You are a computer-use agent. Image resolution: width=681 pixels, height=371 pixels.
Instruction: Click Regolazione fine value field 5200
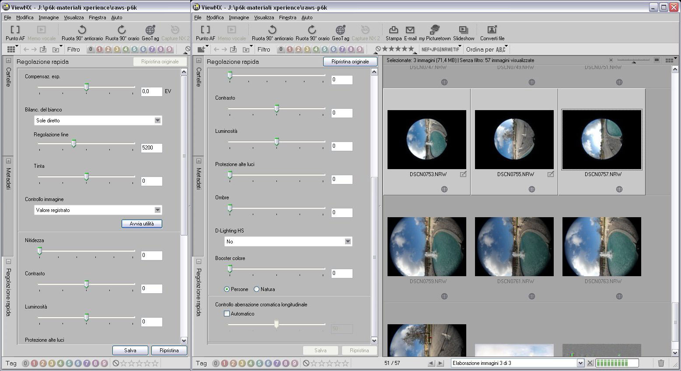[x=152, y=148]
